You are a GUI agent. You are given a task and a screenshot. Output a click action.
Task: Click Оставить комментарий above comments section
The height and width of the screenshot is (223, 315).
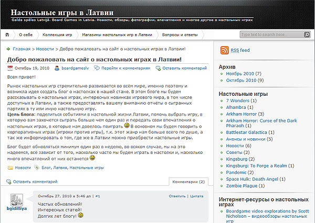35,182
